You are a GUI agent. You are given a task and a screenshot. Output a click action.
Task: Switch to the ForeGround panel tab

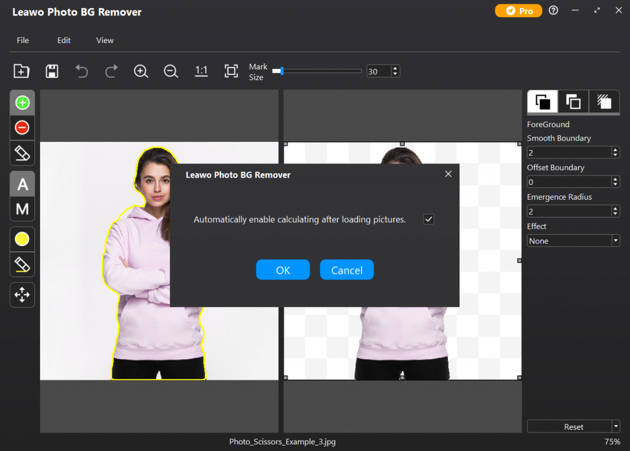point(542,102)
